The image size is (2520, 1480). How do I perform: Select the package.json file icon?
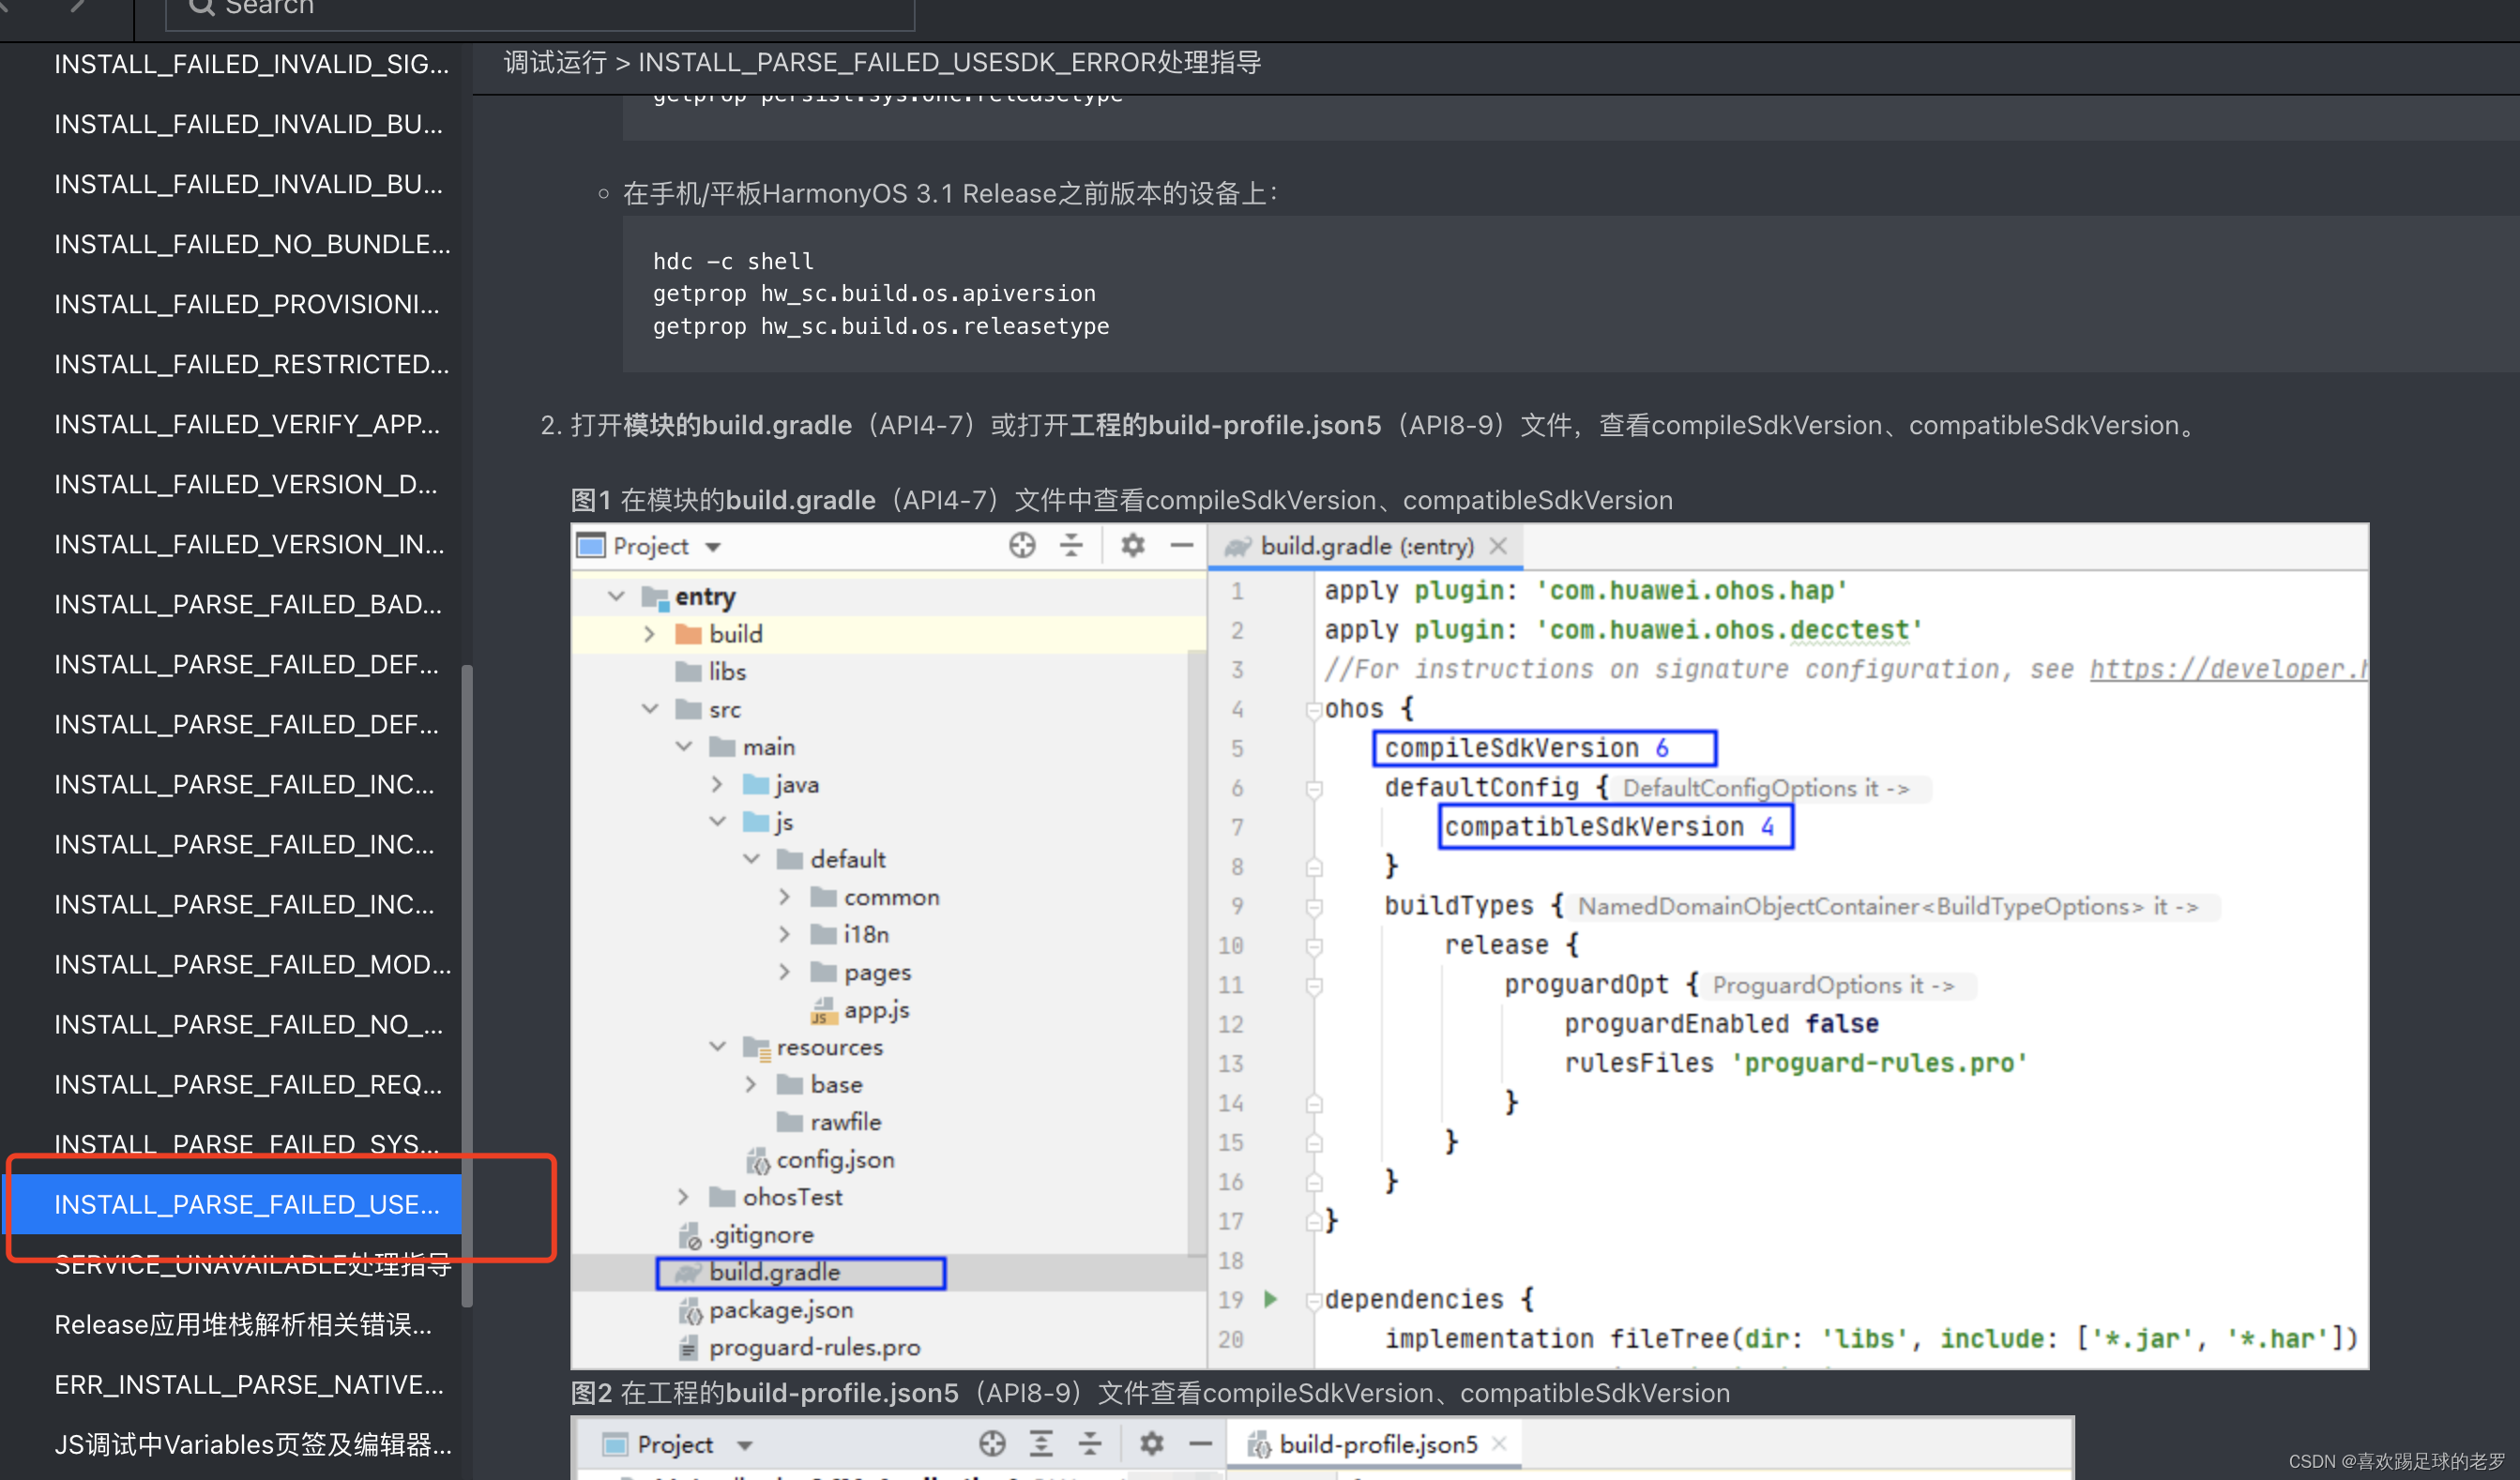[689, 1310]
